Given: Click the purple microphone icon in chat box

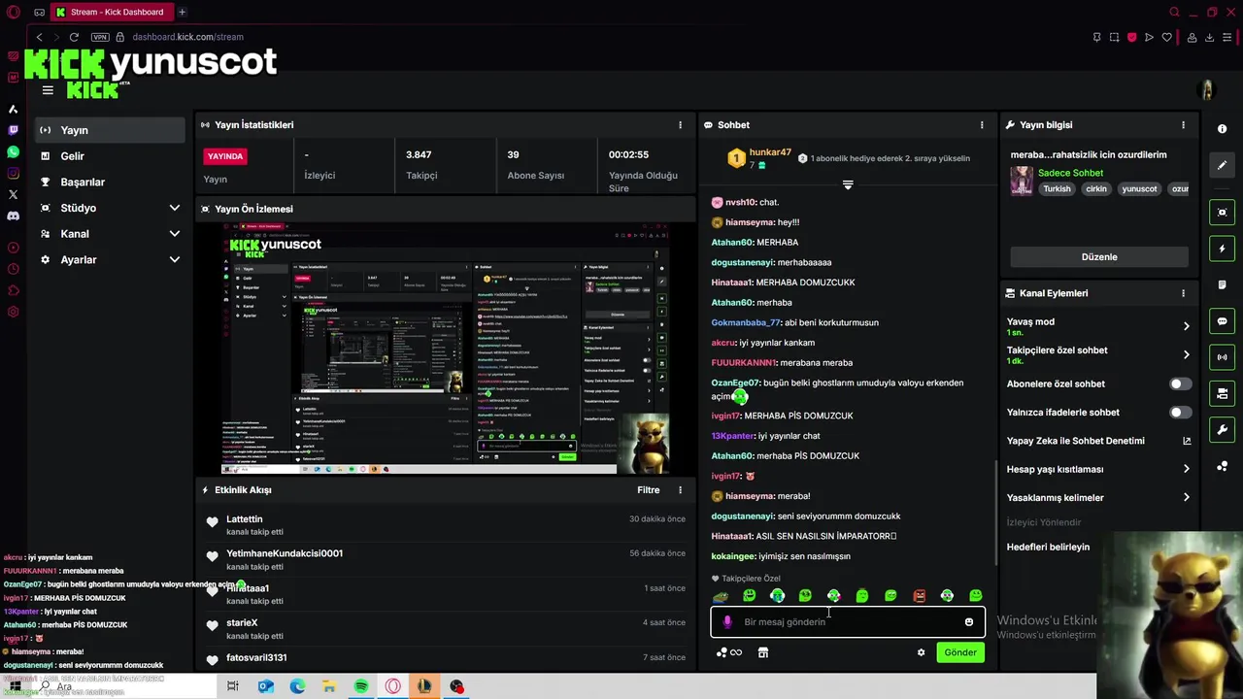Looking at the screenshot, I should [727, 622].
